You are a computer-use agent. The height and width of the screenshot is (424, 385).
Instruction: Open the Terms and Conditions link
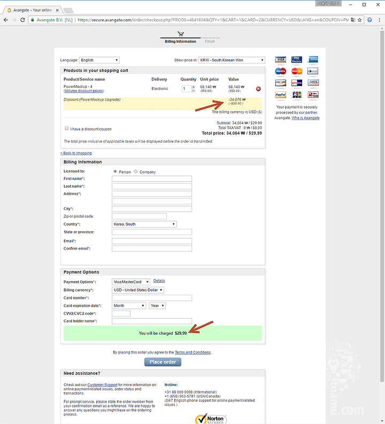point(192,352)
